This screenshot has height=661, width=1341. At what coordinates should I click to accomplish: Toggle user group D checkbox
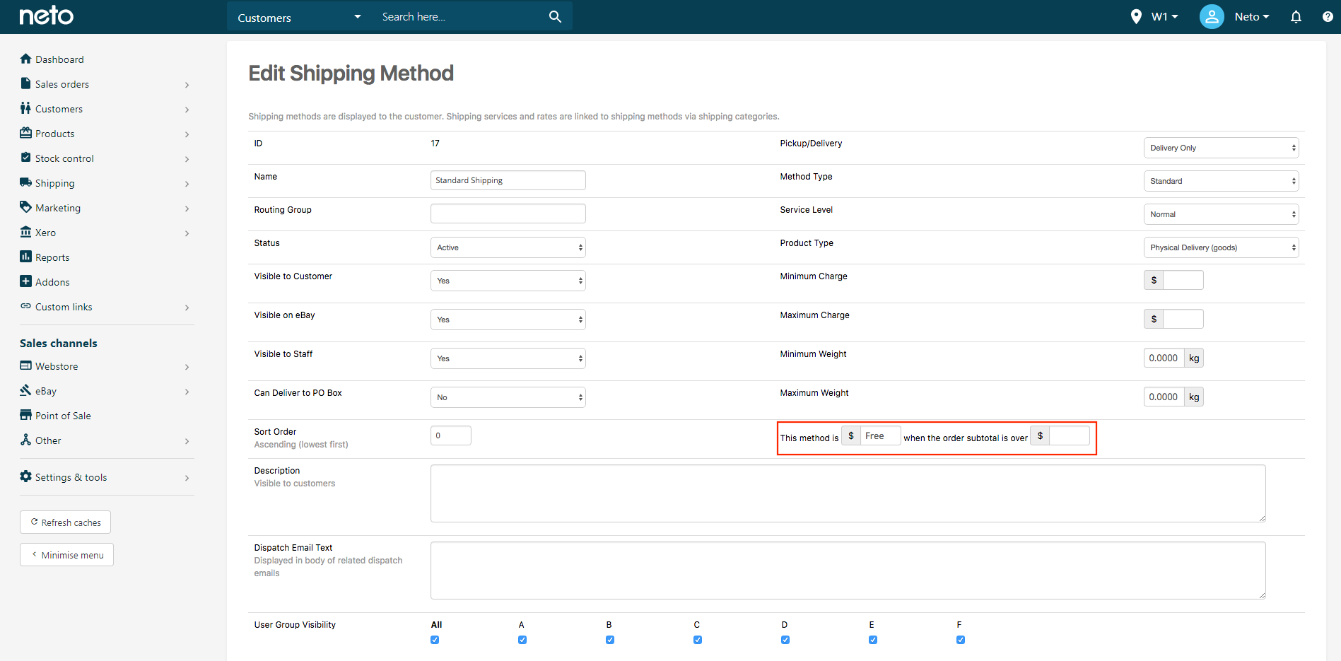pyautogui.click(x=785, y=640)
